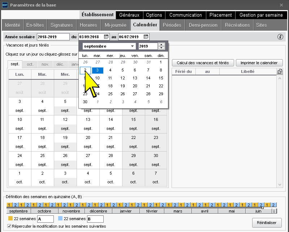Click the mars month in week timeline
The height and width of the screenshot is (232, 289).
[x=178, y=211]
